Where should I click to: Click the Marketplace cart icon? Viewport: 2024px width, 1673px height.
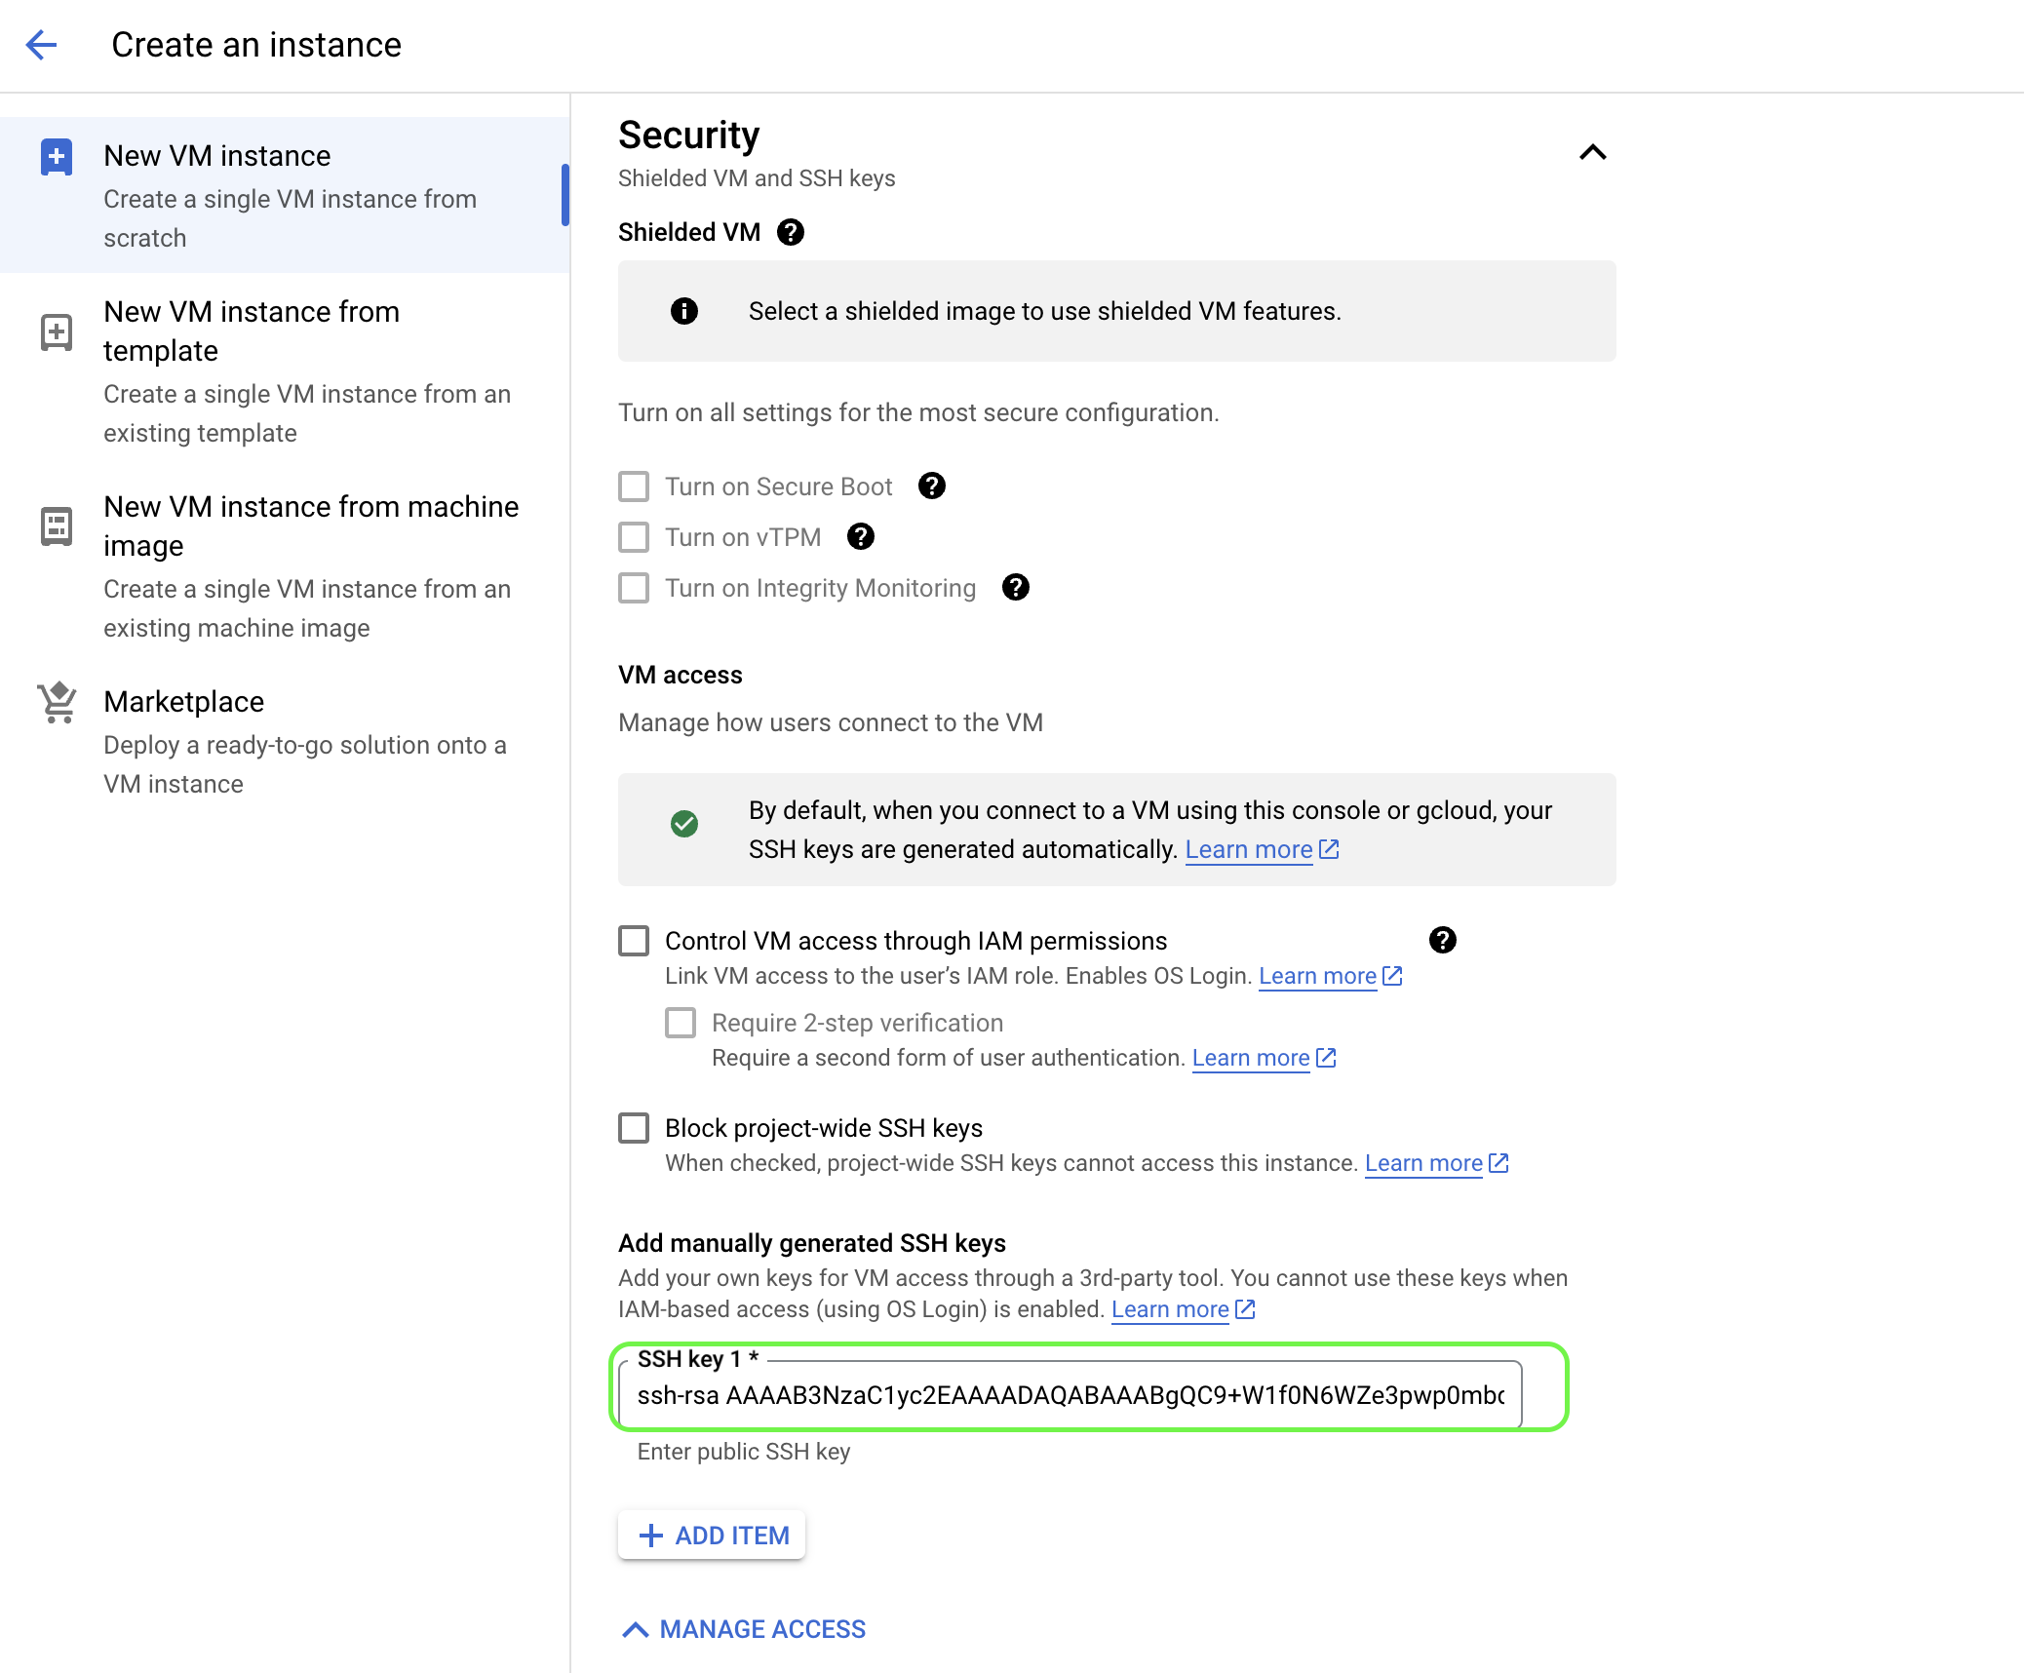[x=57, y=702]
